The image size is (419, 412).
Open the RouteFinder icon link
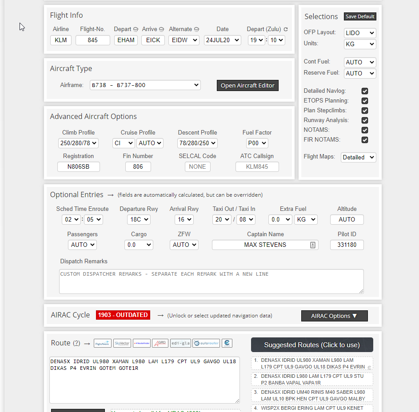pyautogui.click(x=142, y=343)
